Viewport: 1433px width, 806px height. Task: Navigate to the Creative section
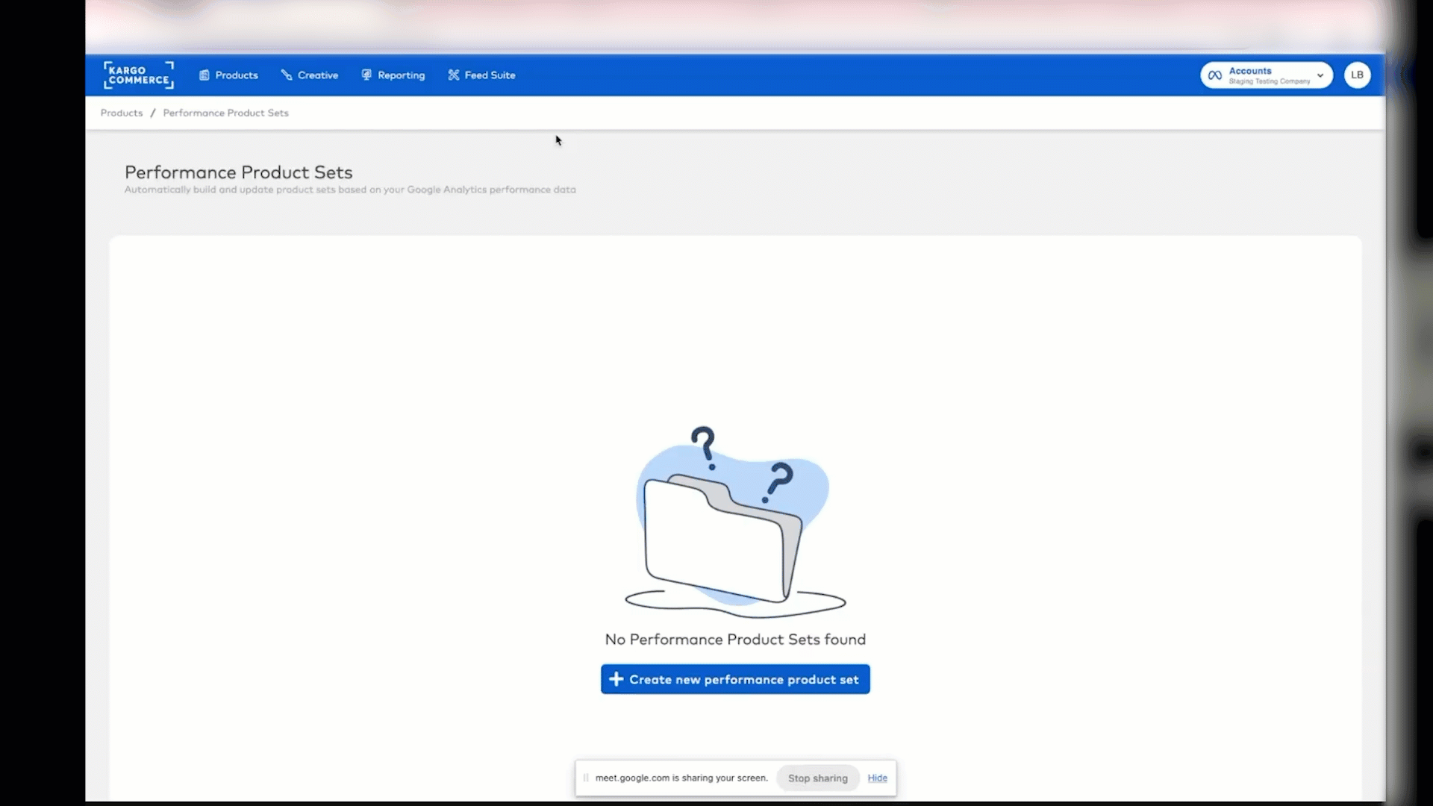[x=317, y=75]
